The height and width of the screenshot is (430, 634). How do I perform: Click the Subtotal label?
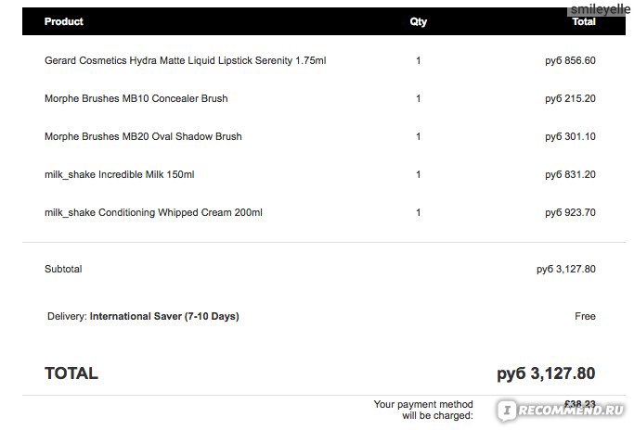[63, 269]
